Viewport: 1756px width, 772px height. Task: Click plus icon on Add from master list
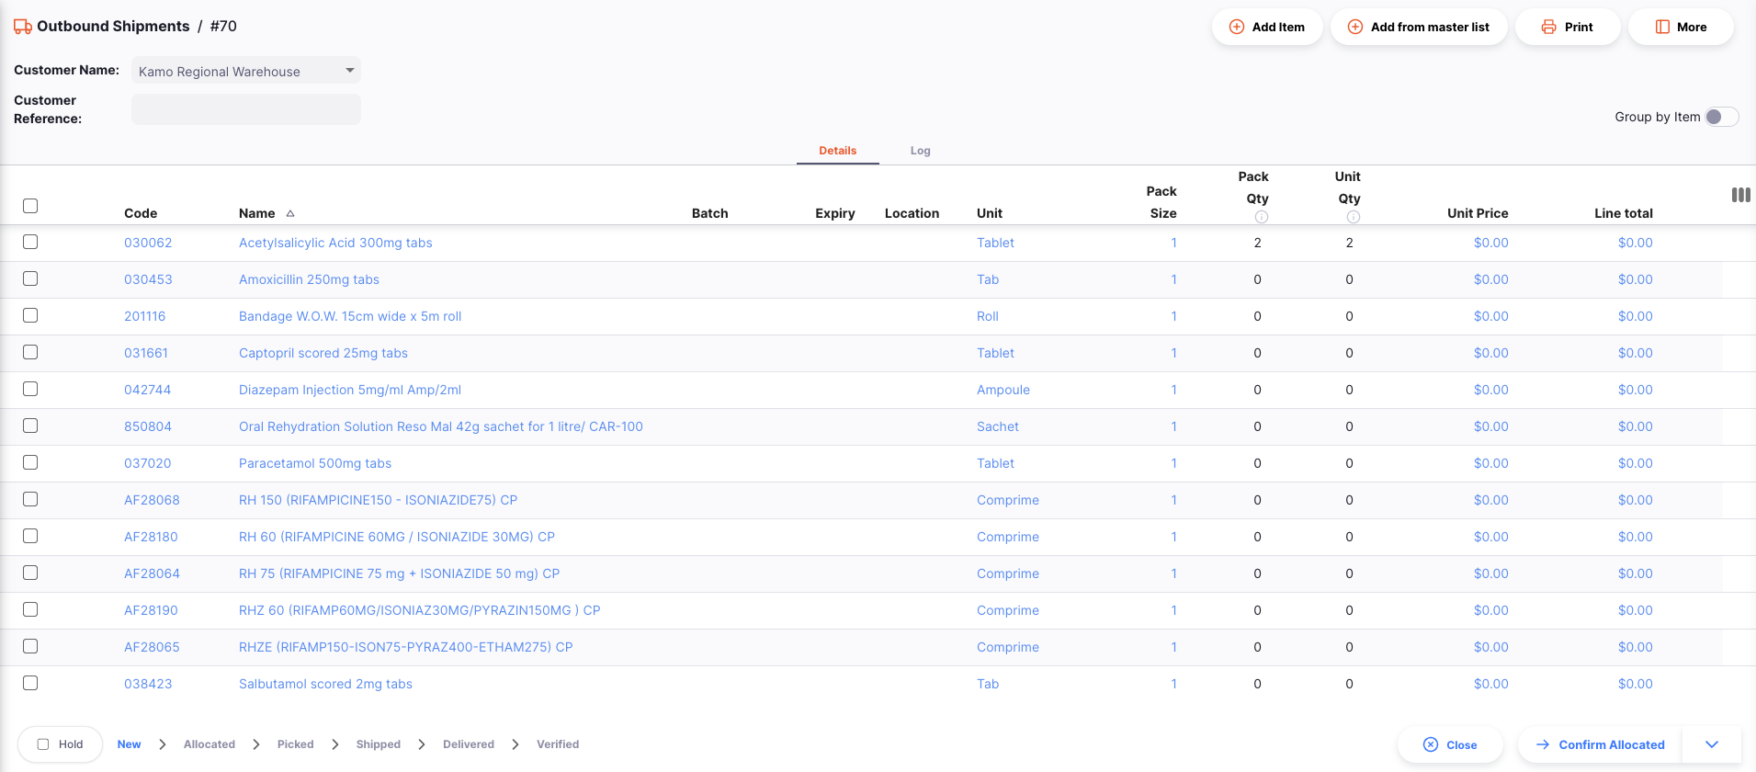[x=1355, y=27]
